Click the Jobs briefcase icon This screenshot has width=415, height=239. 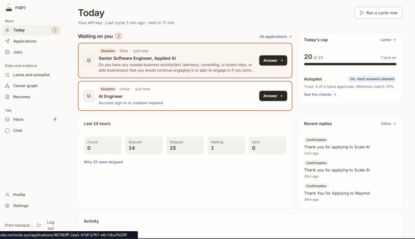point(7,52)
